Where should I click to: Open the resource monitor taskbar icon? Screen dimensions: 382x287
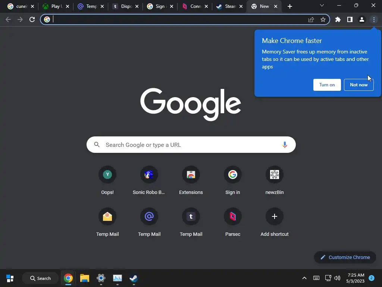coord(118,278)
